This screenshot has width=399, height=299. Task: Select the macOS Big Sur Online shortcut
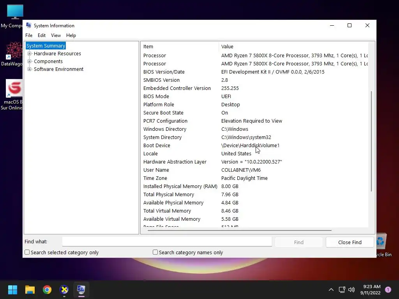tap(11, 95)
